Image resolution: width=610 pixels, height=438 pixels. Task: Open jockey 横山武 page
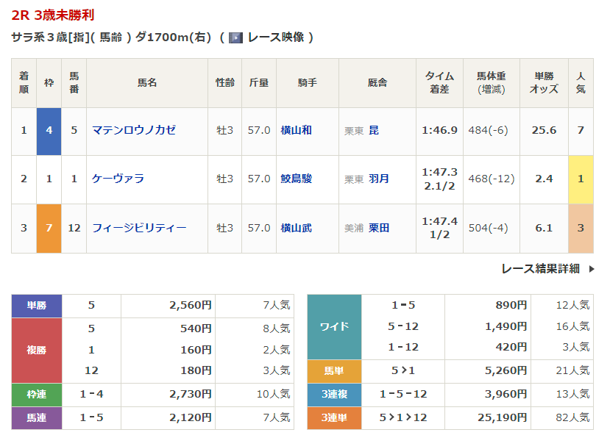point(296,228)
